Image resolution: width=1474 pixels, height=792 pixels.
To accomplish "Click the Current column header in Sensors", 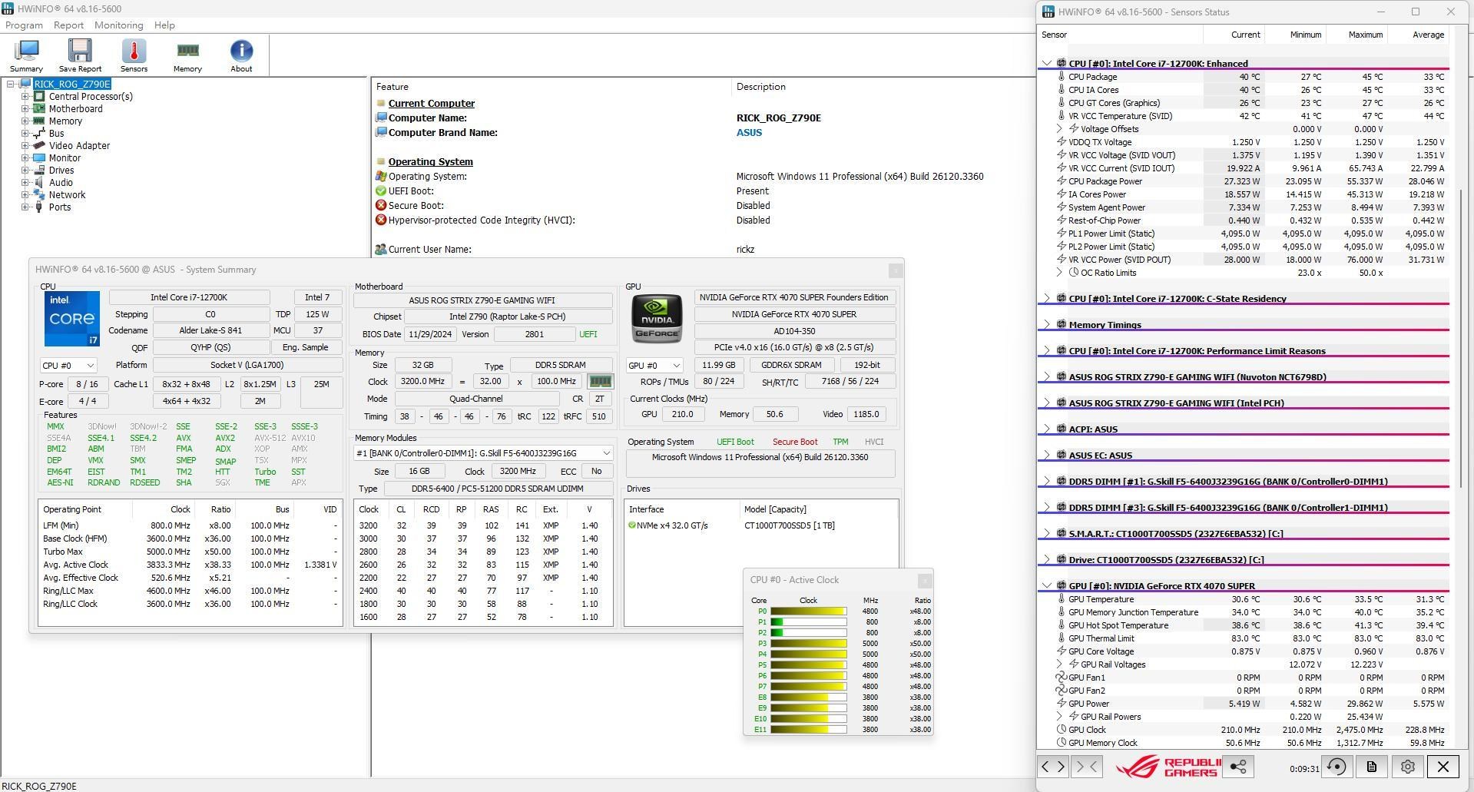I will (1234, 35).
